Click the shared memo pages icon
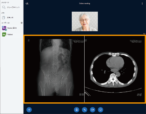The width and height of the screenshot is (146, 114). tap(3, 18)
